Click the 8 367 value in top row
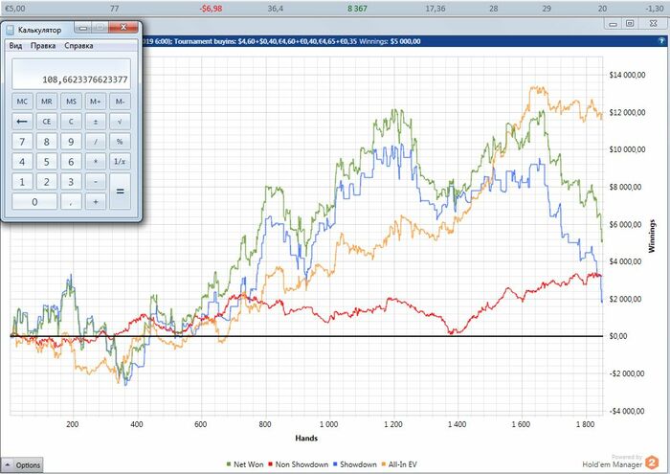670x474 pixels. [x=357, y=8]
